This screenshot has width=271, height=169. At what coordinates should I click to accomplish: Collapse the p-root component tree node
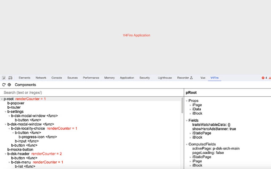[2, 99]
